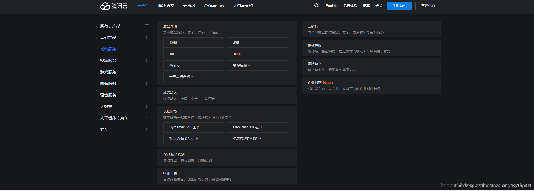The image size is (534, 191).
Task: Expand the 游戏服务 chevron
Action: pos(147,72)
